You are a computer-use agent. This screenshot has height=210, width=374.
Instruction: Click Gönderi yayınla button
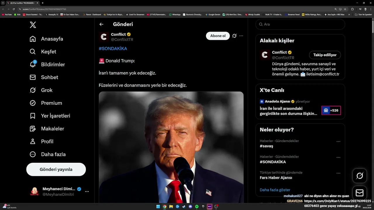tap(56, 169)
